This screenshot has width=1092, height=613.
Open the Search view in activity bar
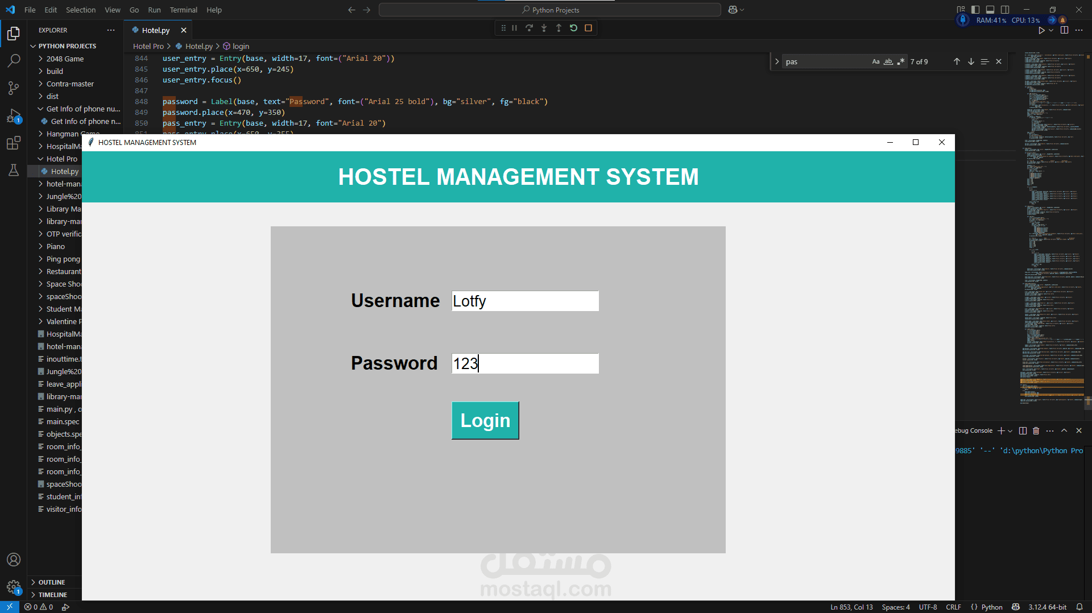(x=14, y=60)
